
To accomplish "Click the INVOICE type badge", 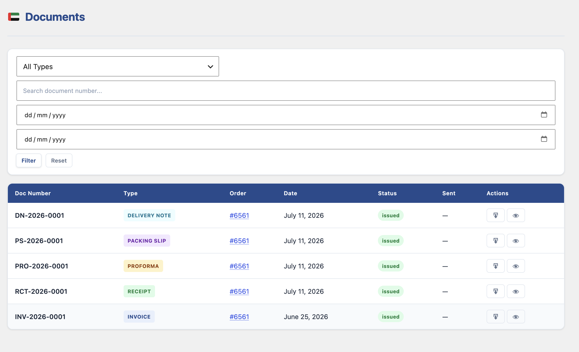I will click(139, 317).
